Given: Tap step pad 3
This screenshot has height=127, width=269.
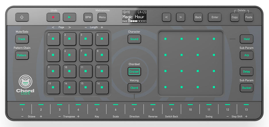Looking at the screenshot, I should pyautogui.click(x=86, y=39).
